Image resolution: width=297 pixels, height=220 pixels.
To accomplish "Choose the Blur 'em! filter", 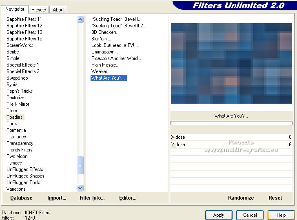I will pos(101,39).
